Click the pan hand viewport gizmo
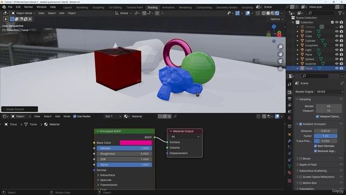The image size is (346, 195). 280,54
